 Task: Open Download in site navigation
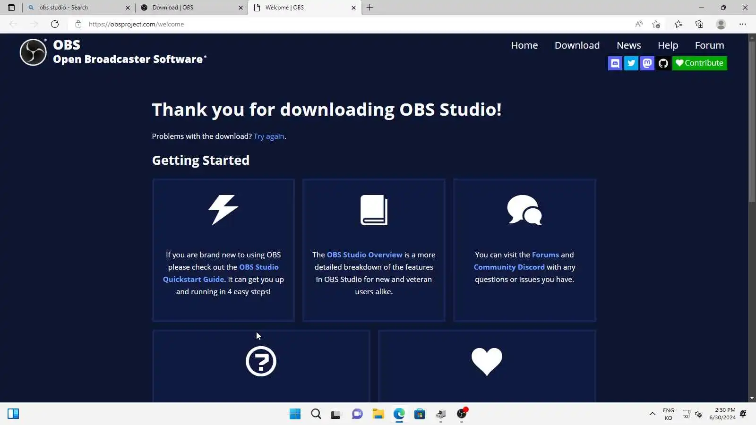577,45
